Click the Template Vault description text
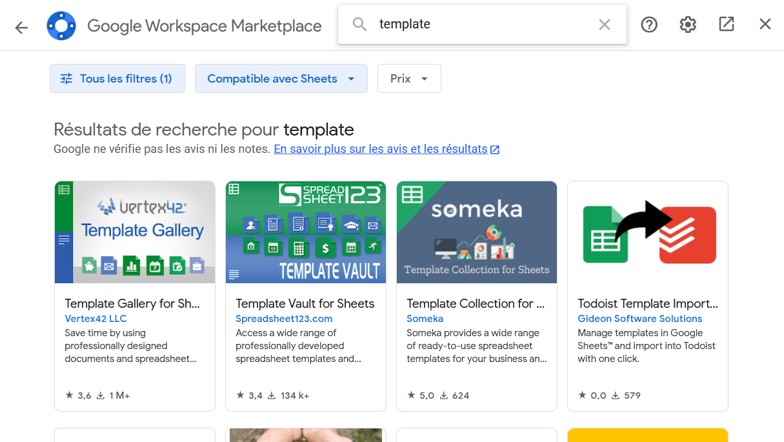Screen dimensions: 784x442 pyautogui.click(x=299, y=346)
